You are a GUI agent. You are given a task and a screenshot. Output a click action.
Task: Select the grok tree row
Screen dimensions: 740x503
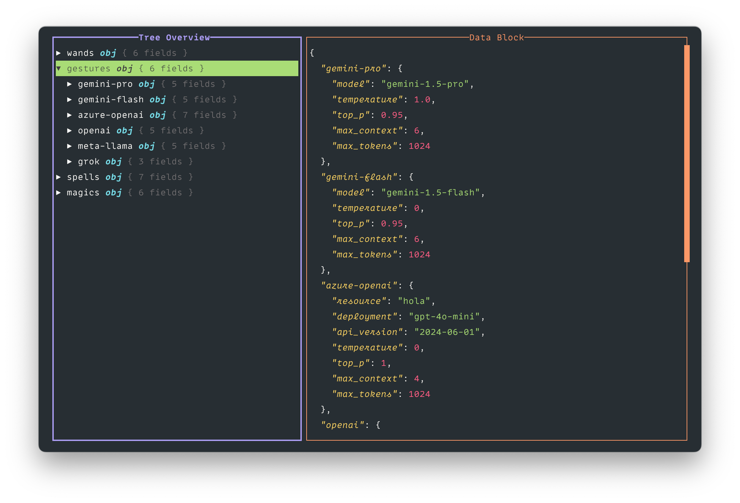pos(177,162)
